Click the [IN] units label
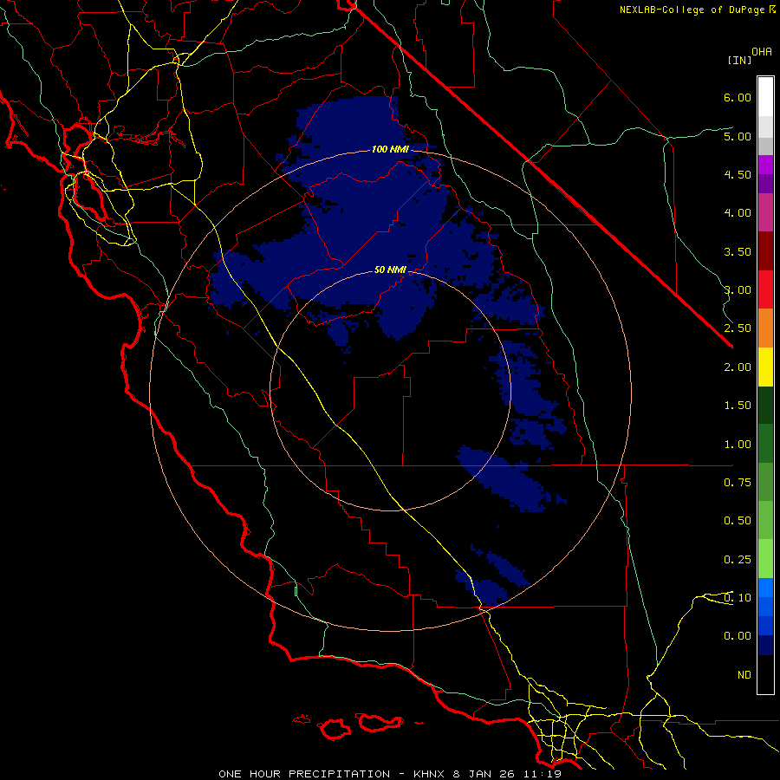Viewport: 780px width, 780px height. point(739,60)
